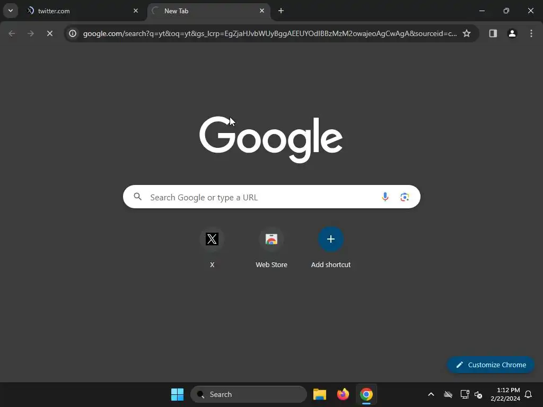Click the Add shortcut label text
Viewport: 543px width, 407px height.
331,265
